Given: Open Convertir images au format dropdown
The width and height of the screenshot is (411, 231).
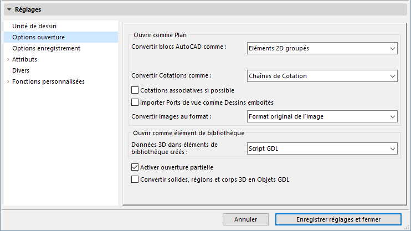Looking at the screenshot, I should pos(321,116).
